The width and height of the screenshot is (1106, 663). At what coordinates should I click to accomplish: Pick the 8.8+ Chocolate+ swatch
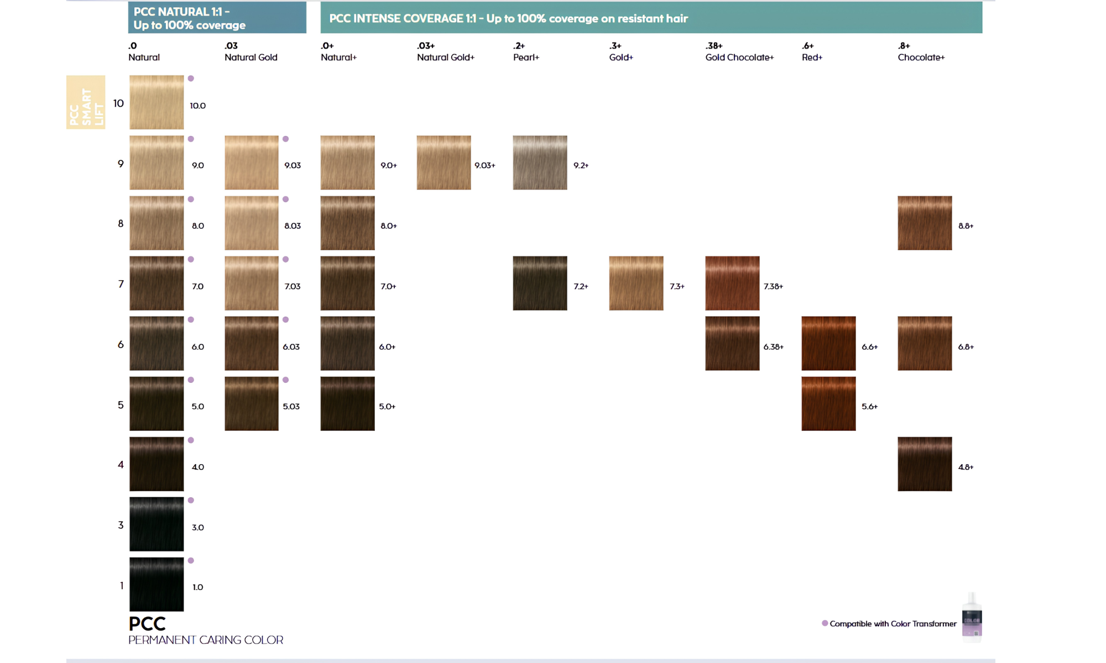coord(925,223)
